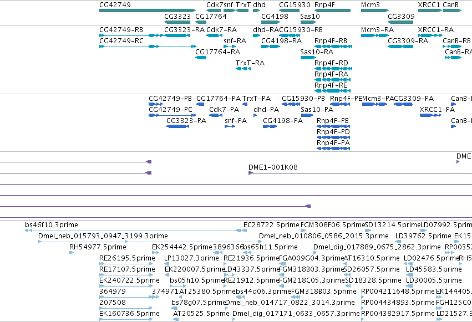
Task: Click the Rnp4F-RB transcript
Action: tap(333, 47)
